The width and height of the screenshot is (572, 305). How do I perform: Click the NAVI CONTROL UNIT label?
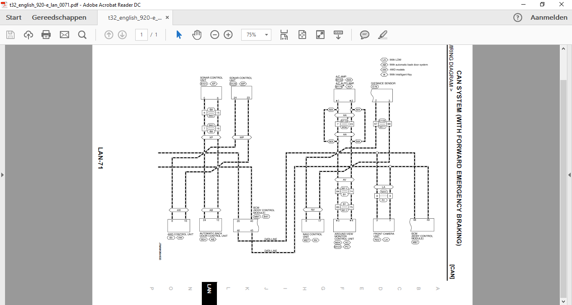pyautogui.click(x=312, y=235)
